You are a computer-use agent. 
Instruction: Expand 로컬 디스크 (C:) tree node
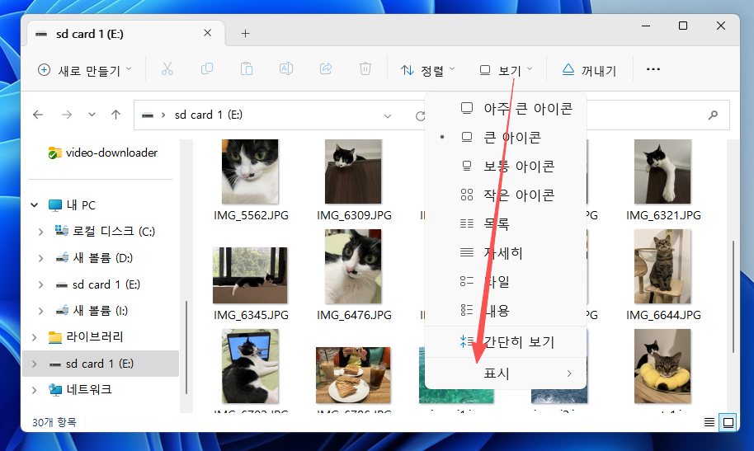pyautogui.click(x=41, y=232)
